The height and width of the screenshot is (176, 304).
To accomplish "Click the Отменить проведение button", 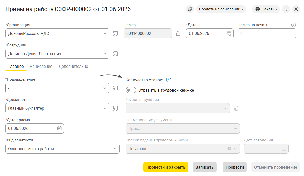I will pos(276,167).
